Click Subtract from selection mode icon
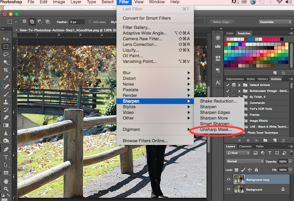Screen dimensions: 294x201 [x=40, y=22]
